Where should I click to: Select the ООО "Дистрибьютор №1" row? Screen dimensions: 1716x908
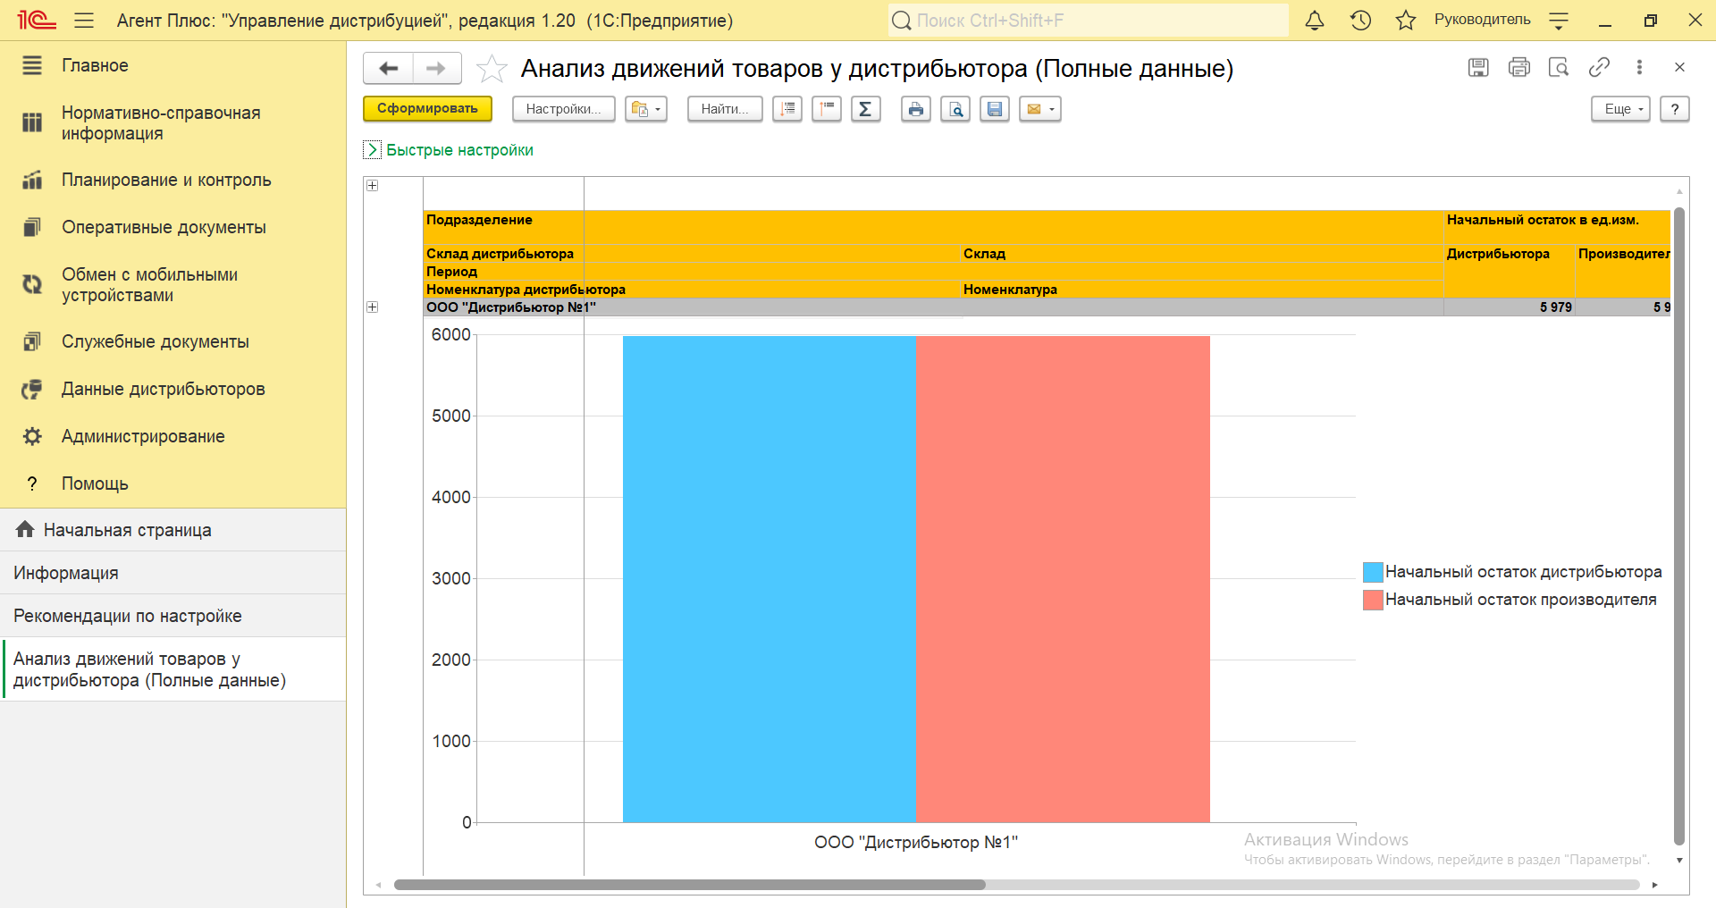933,307
